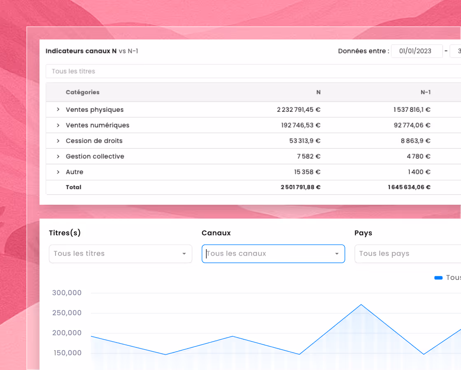Click the Gestion collective label
The height and width of the screenshot is (370, 461).
click(x=95, y=156)
